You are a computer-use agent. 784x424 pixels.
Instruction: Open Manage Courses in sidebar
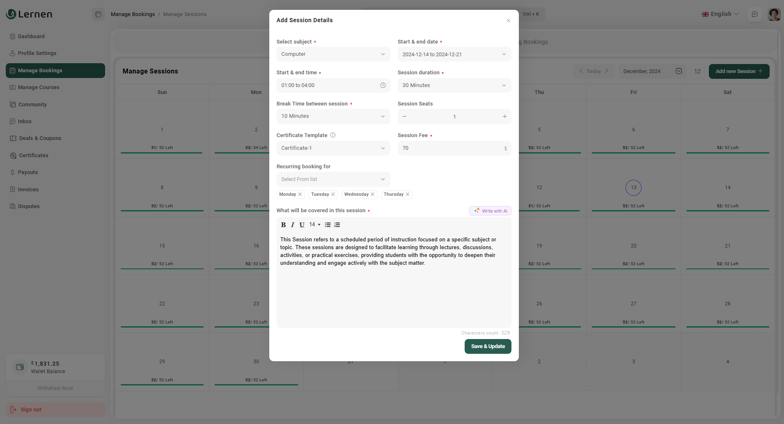(x=39, y=87)
